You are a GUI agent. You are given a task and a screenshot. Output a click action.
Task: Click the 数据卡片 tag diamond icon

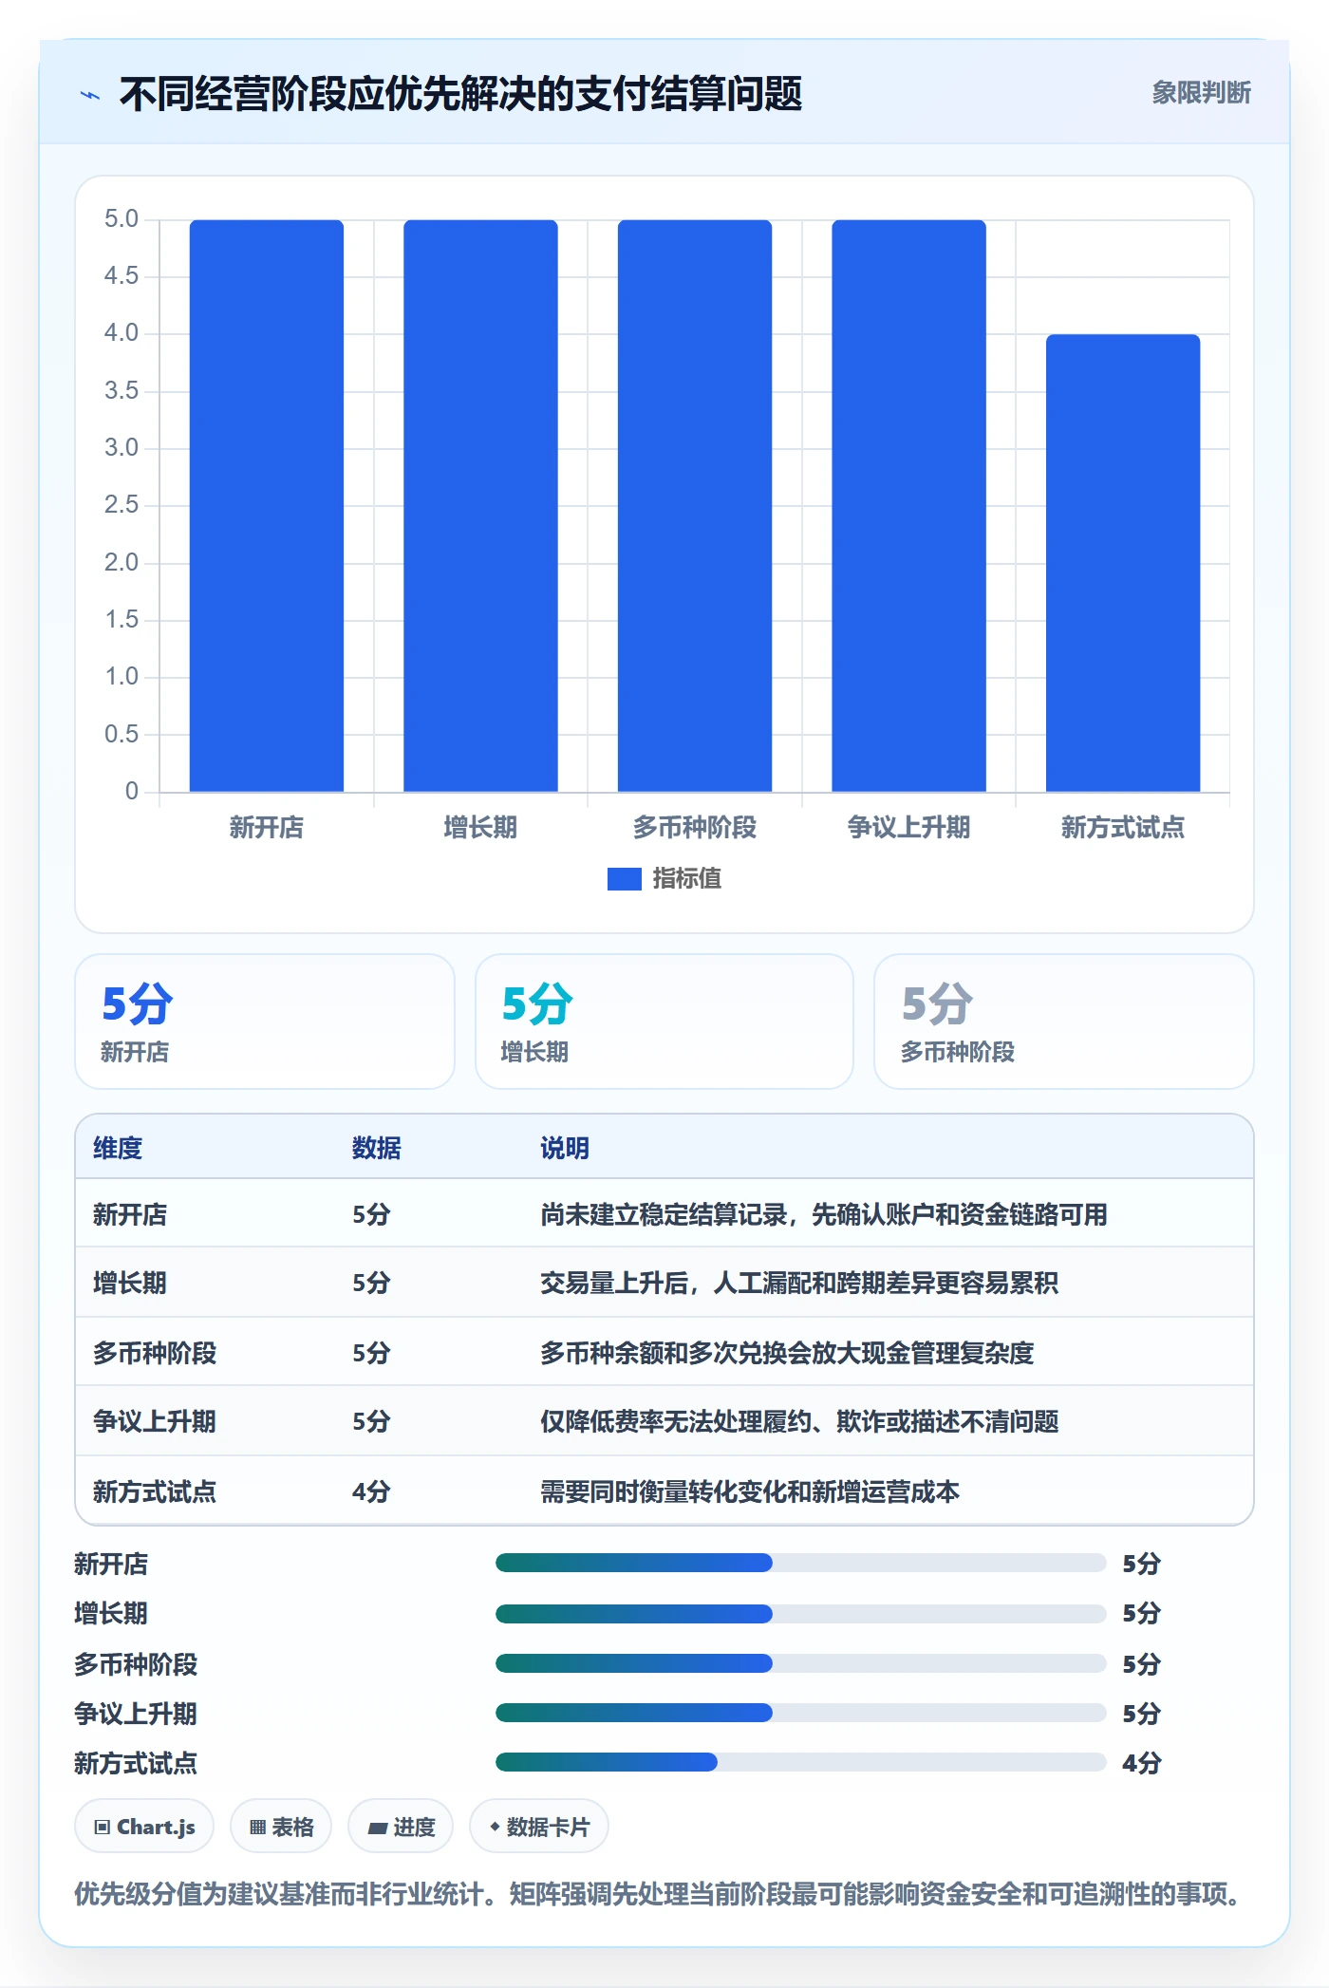click(495, 1827)
